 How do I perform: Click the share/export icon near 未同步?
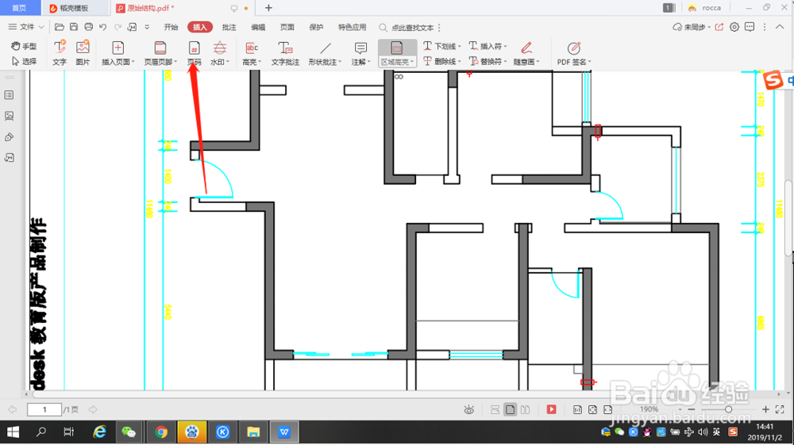(x=719, y=27)
